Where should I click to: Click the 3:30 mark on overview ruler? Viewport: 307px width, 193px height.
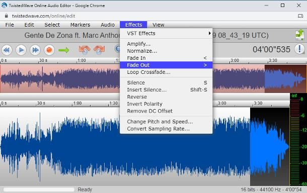pos(273,60)
